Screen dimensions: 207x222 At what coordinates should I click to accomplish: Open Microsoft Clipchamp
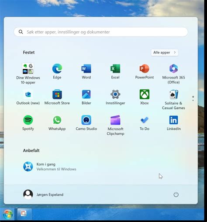115,125
